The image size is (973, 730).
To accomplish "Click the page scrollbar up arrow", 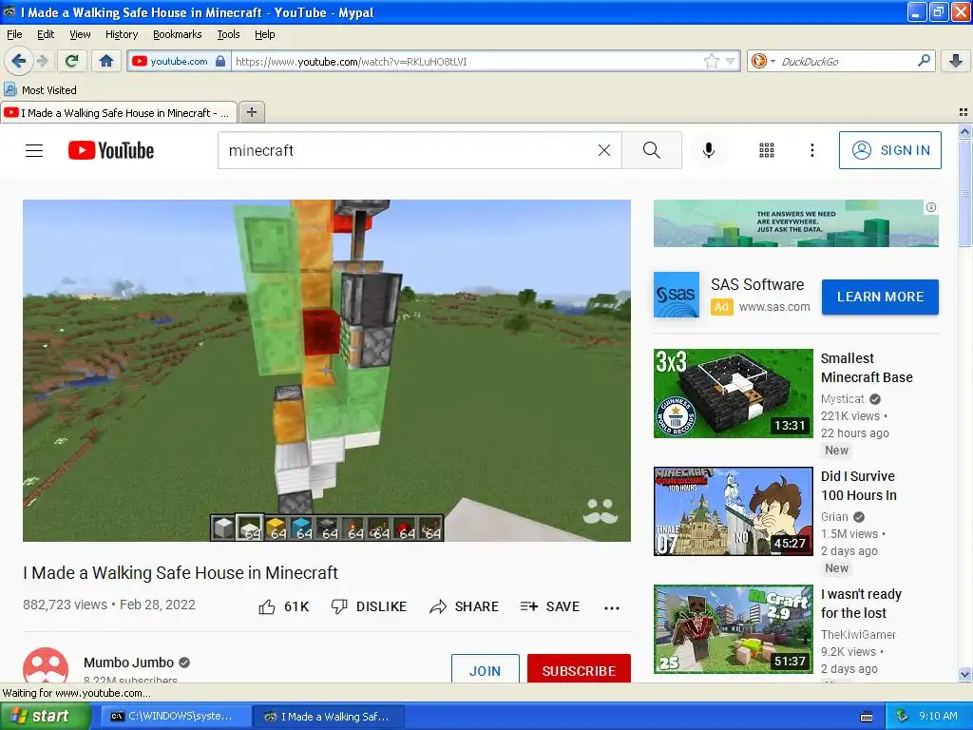I will coord(964,131).
